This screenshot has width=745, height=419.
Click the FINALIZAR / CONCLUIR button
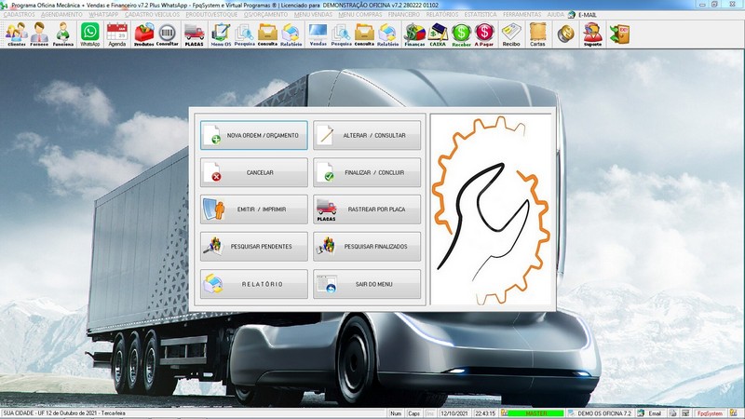[367, 172]
